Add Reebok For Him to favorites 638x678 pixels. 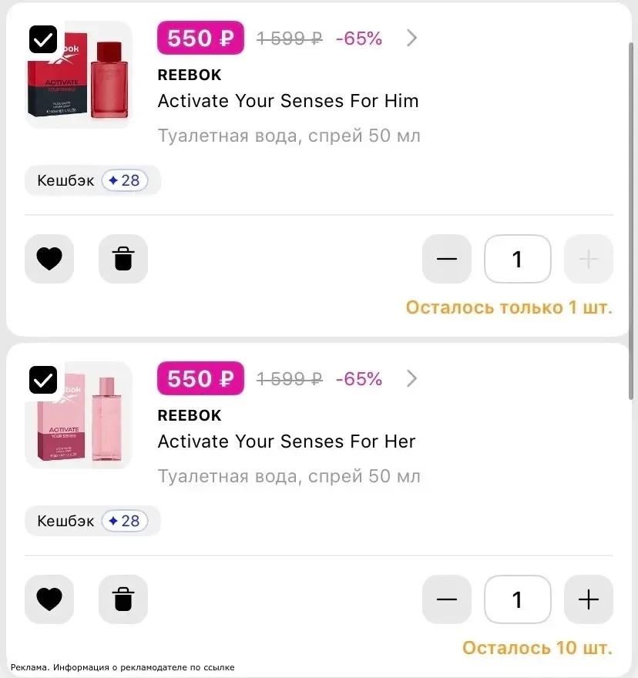pos(49,259)
